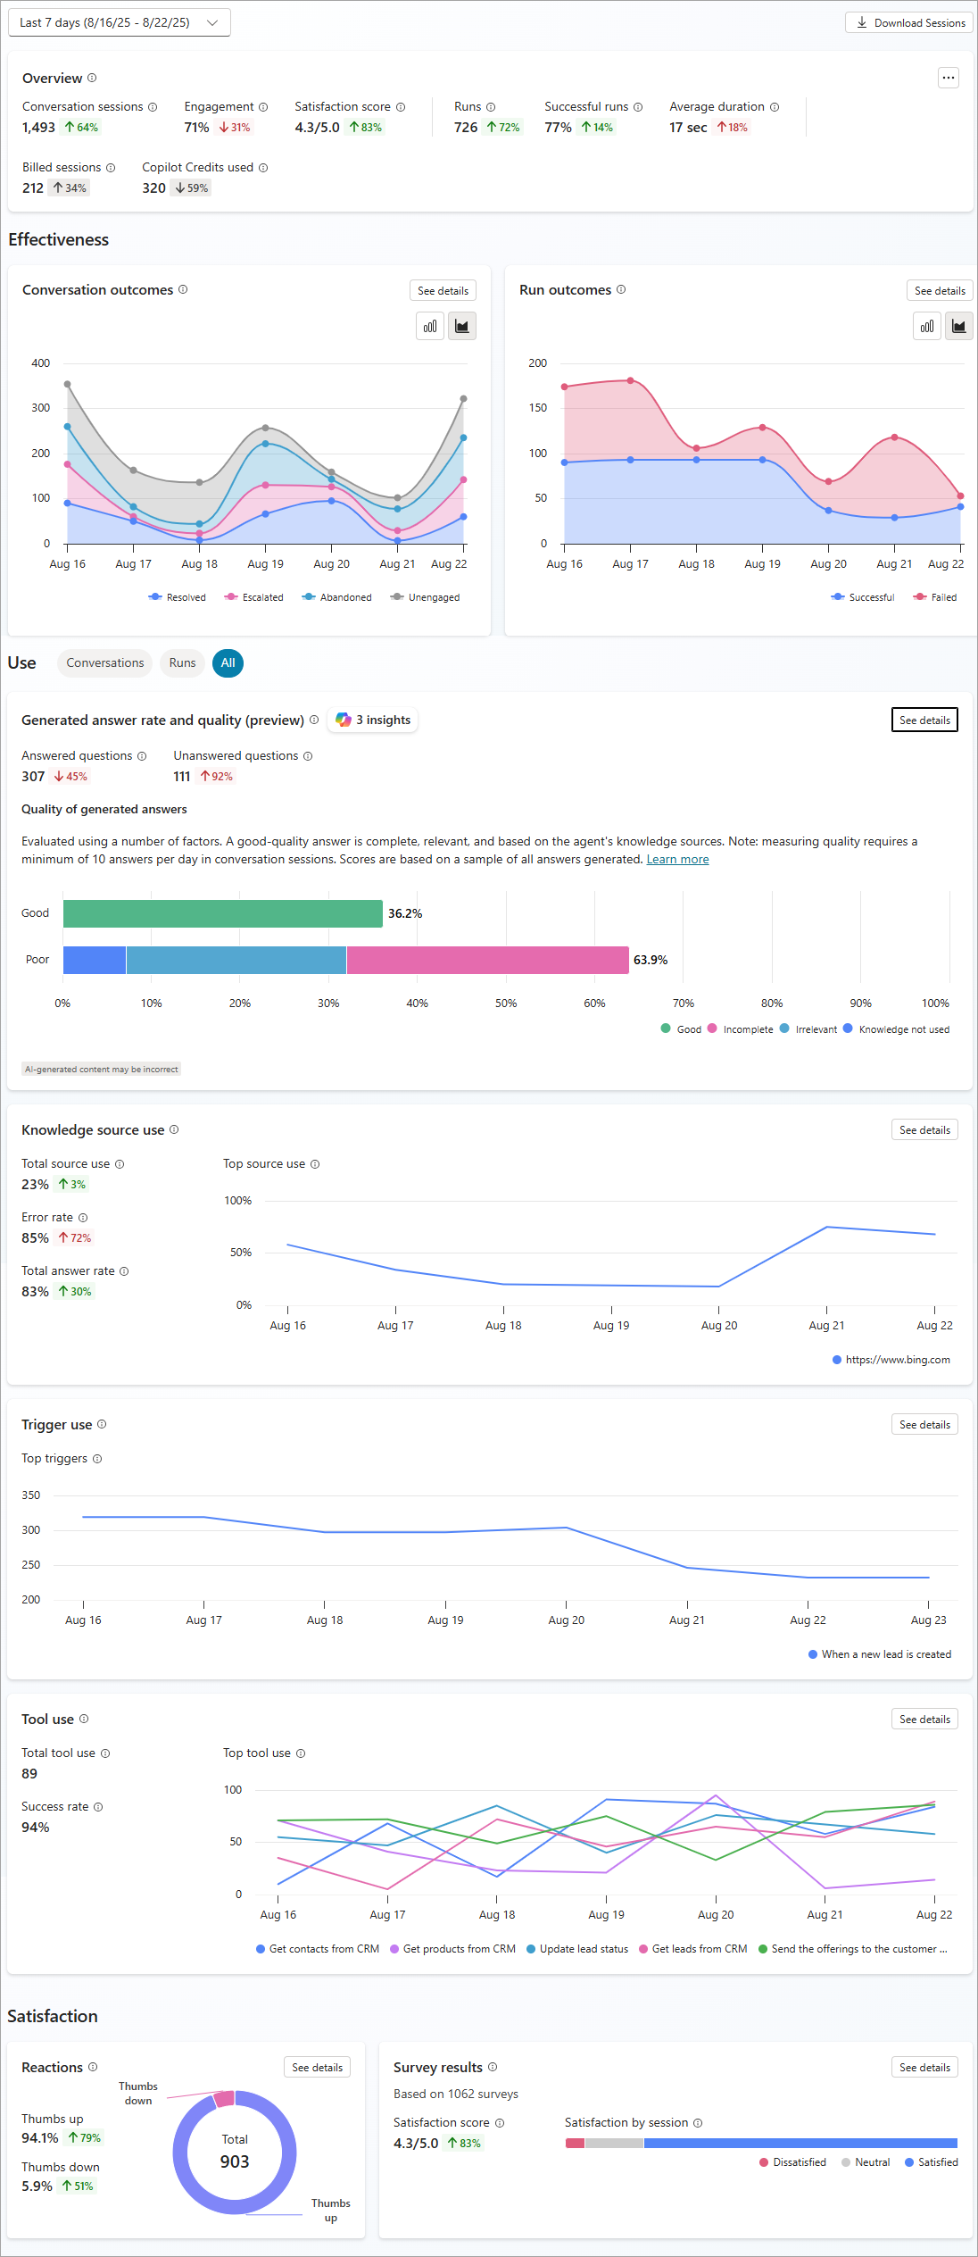The height and width of the screenshot is (2257, 978).
Task: See details for Knowledge source use
Action: coord(924,1130)
